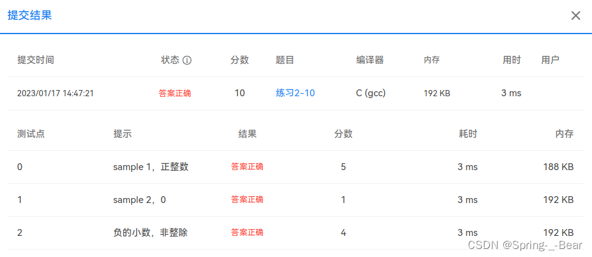Image resolution: width=592 pixels, height=257 pixels.
Task: Click the 提交时间 column header
Action: (x=35, y=60)
